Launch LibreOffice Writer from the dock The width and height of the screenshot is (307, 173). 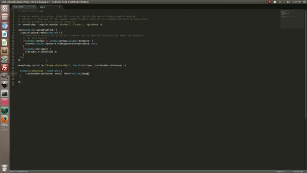click(4, 34)
